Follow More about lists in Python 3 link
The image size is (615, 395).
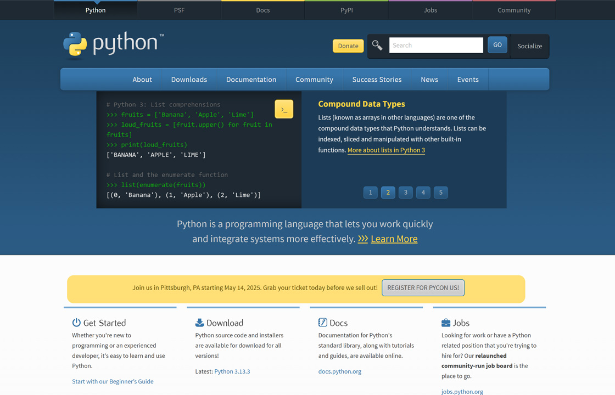[387, 150]
